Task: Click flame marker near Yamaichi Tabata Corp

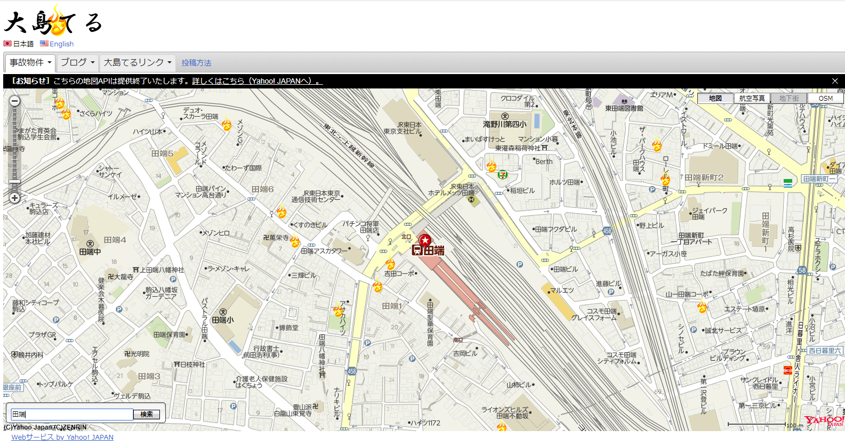Action: [x=702, y=307]
